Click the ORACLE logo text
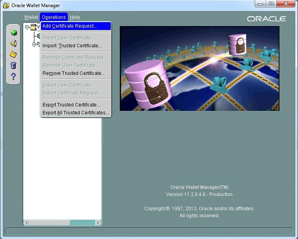Viewport: 298px width, 239px height. pos(266,19)
